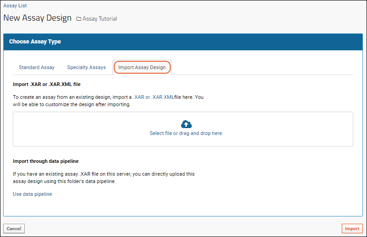Image resolution: width=367 pixels, height=237 pixels.
Task: Click the 'Import .XAR or .XAR.XML file' heading
Action: [47, 84]
